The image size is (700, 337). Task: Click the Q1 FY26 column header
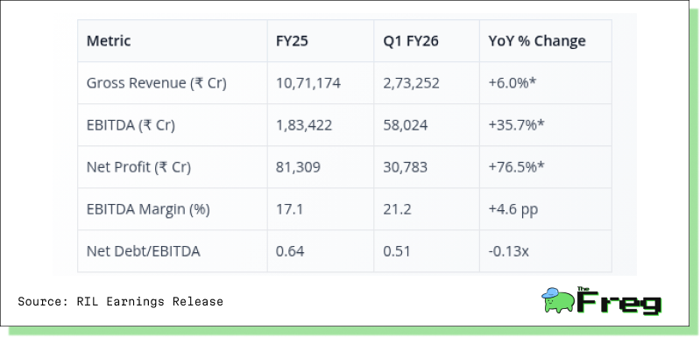point(411,41)
